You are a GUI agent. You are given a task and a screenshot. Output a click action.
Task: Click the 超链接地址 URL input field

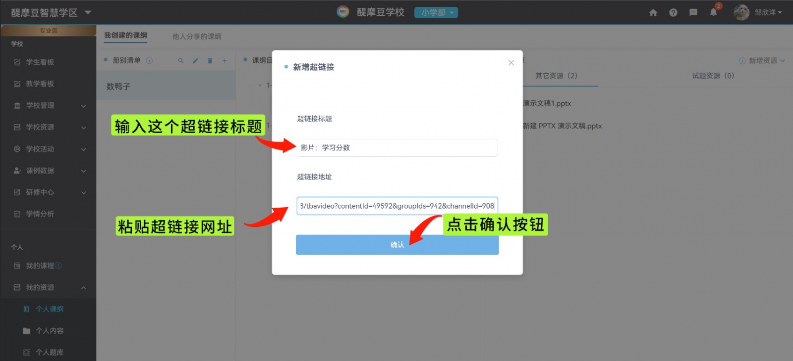[396, 206]
